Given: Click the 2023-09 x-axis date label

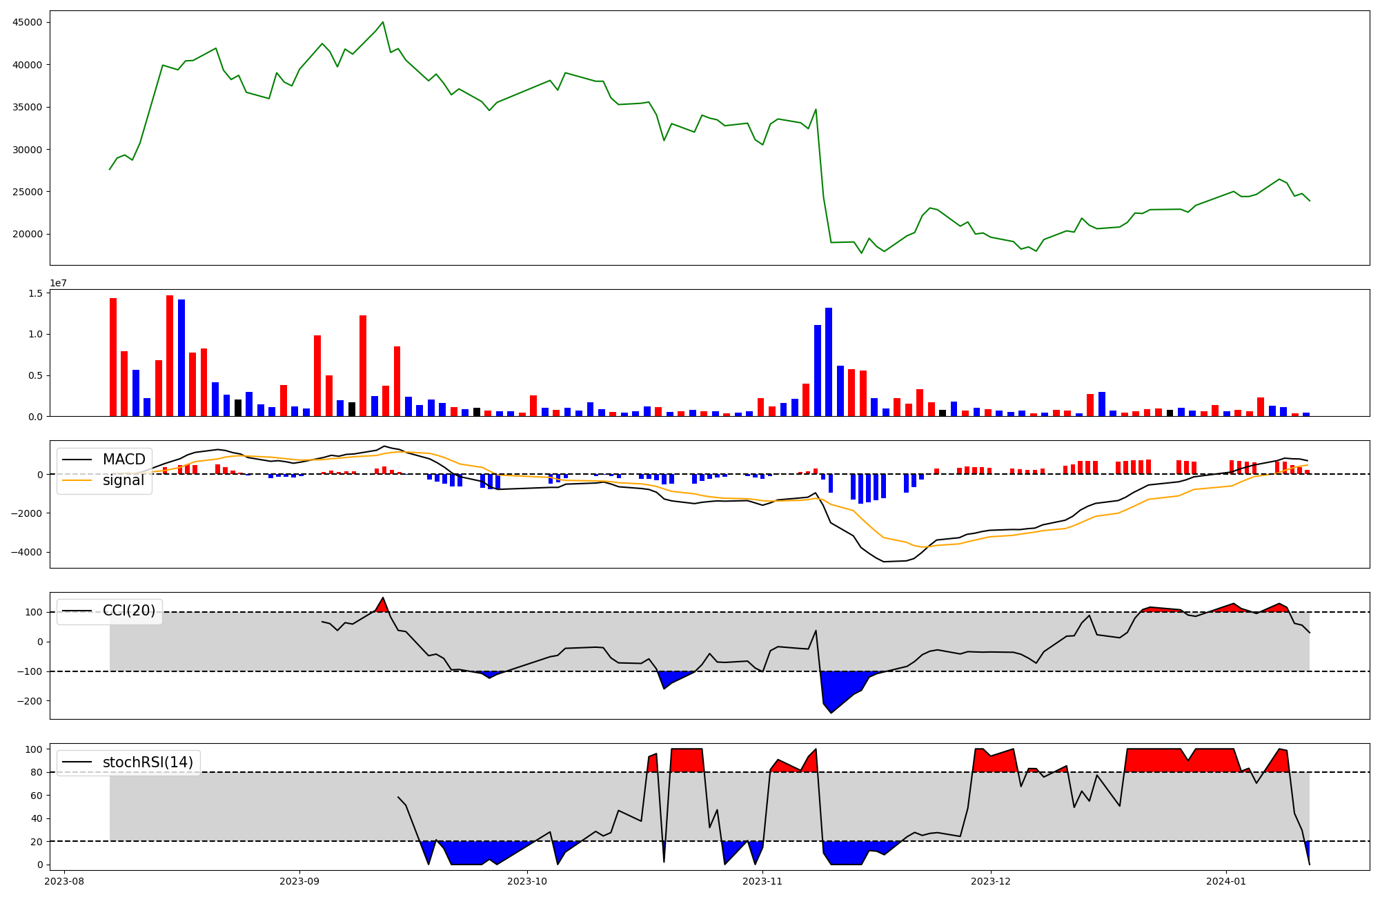Looking at the screenshot, I should tap(299, 881).
